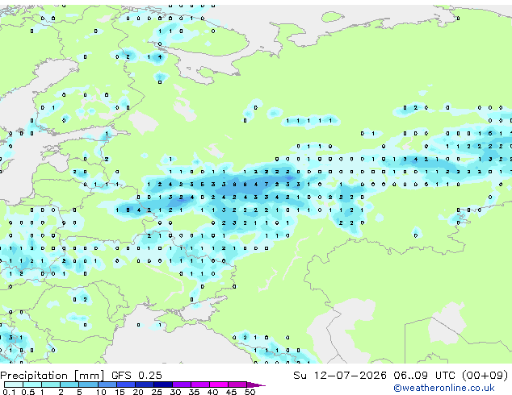Click the "Precipitation [mm]" title text
This screenshot has height=395, width=512.
52,376
